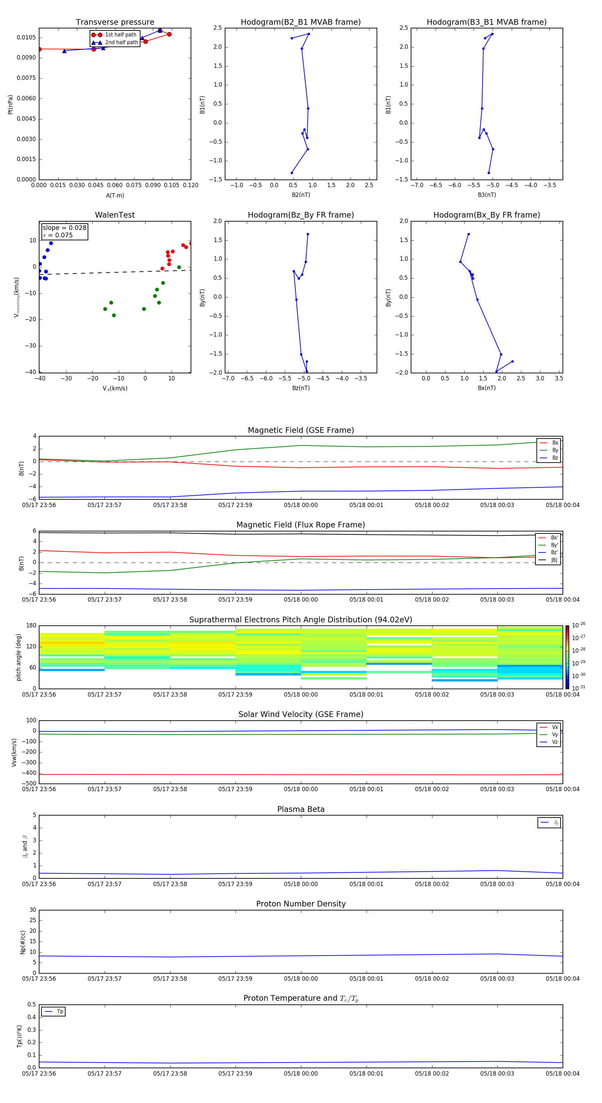
Task: Click the 'B2(nT)' x-axis label
Action: 301,195
